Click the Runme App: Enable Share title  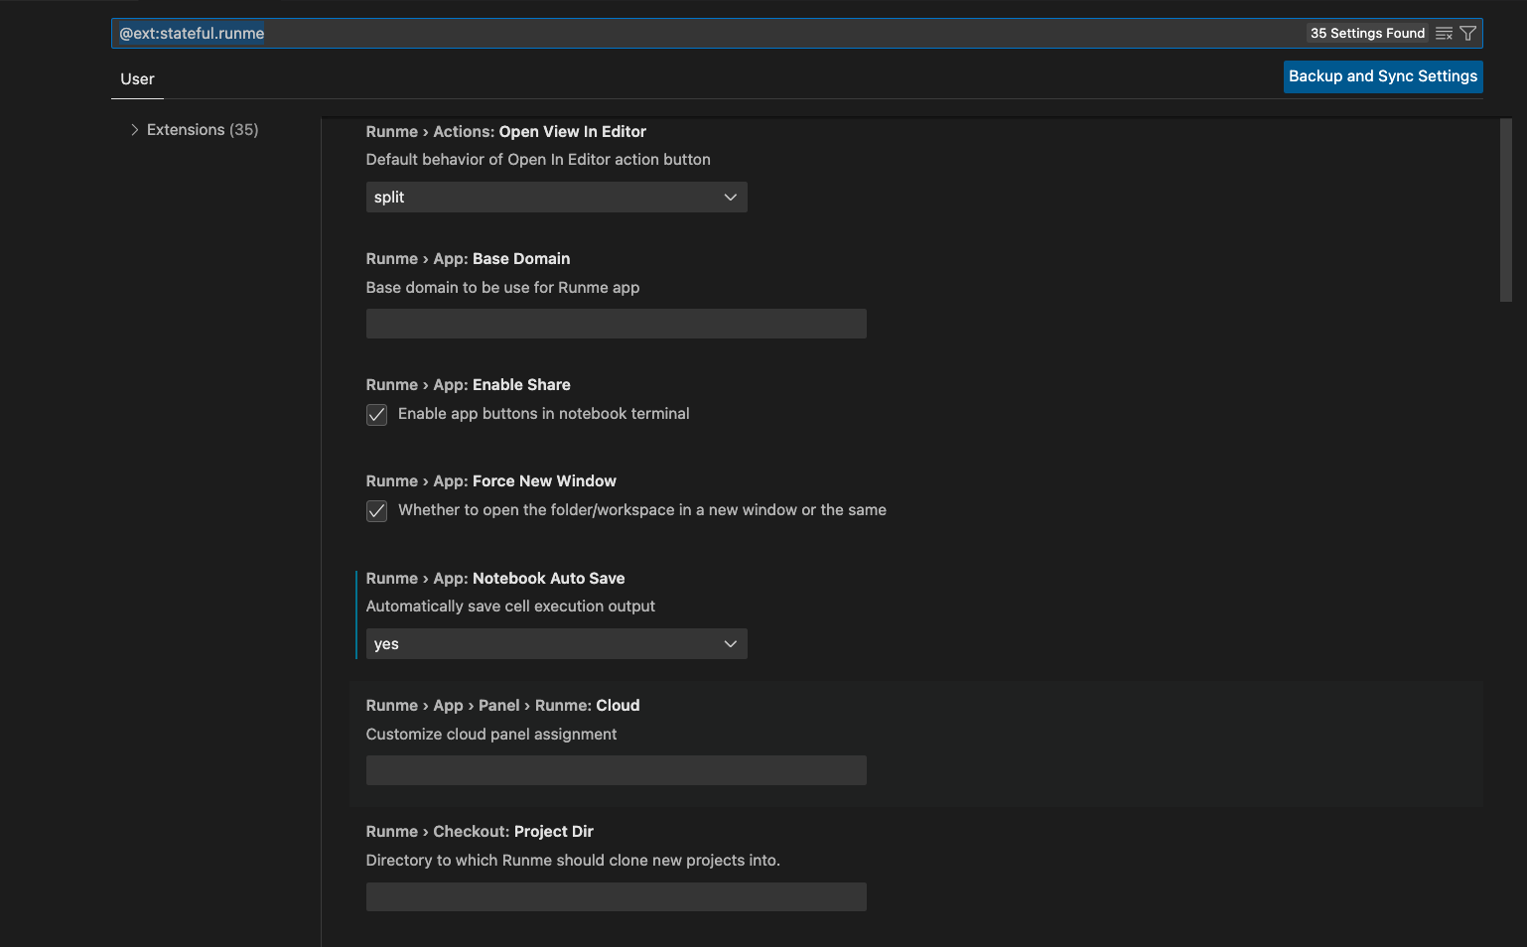click(468, 385)
